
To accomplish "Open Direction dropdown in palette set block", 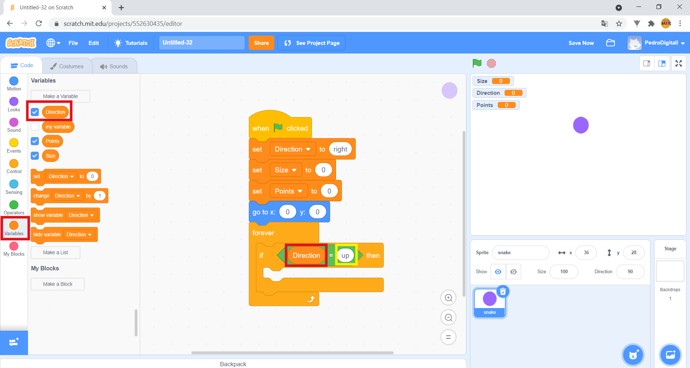I will coord(61,176).
